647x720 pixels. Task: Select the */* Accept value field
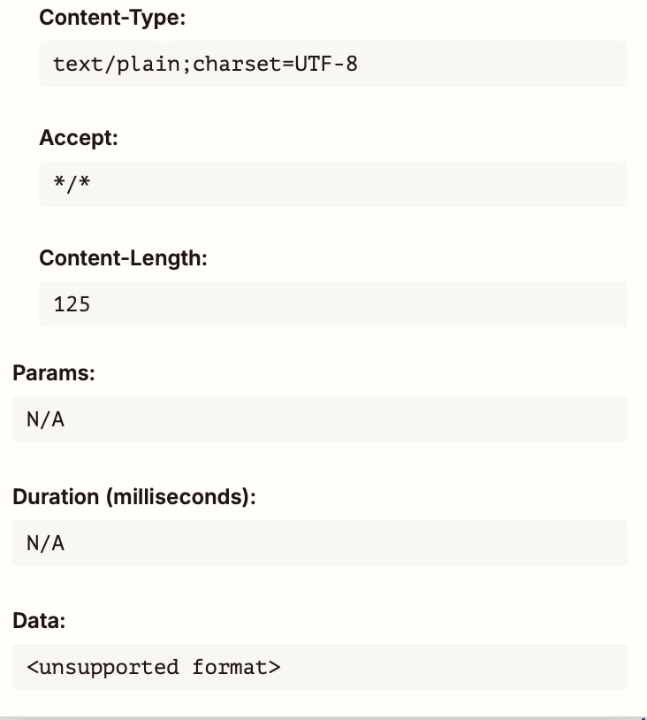[333, 184]
